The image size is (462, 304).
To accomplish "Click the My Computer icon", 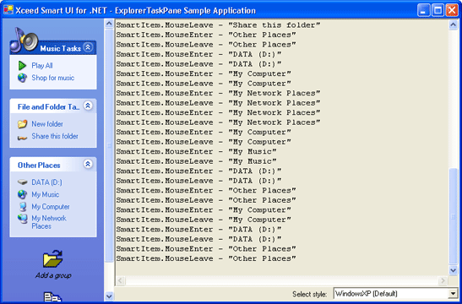I will [x=23, y=207].
